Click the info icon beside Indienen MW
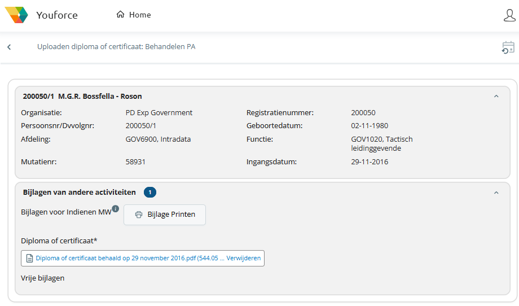The image size is (519, 306). click(x=115, y=209)
